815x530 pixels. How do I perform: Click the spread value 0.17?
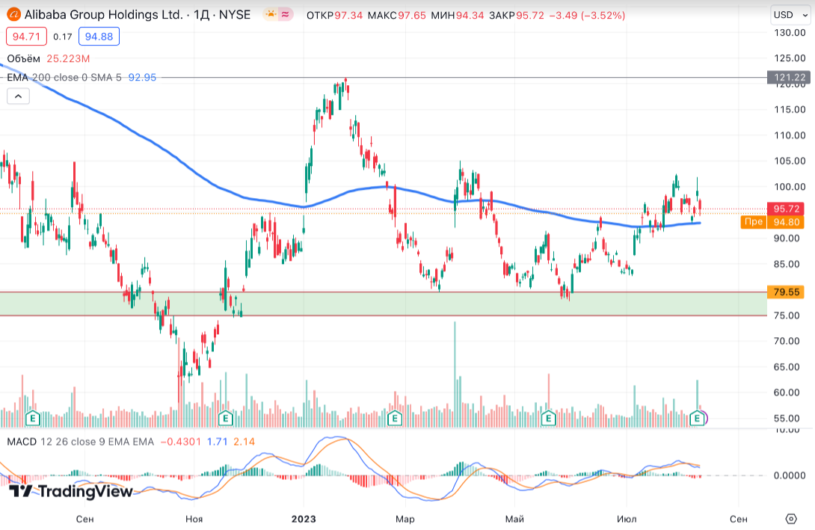click(x=63, y=37)
